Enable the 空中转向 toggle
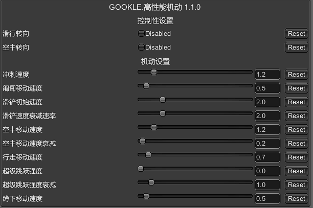Viewport: 313px width, 208px height. [141, 48]
